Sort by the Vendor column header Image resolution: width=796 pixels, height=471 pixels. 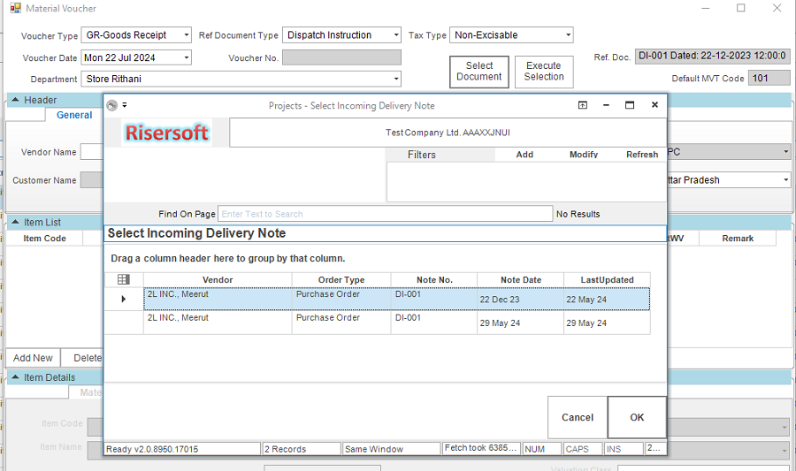coord(218,279)
